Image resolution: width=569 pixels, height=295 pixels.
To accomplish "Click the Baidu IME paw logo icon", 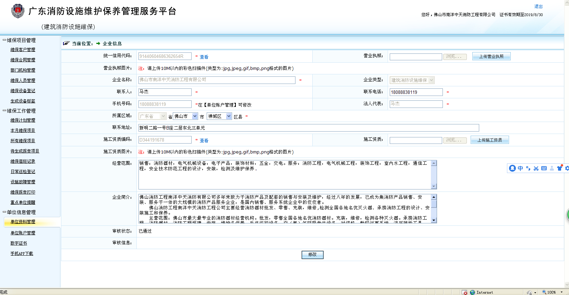I will pos(512,168).
